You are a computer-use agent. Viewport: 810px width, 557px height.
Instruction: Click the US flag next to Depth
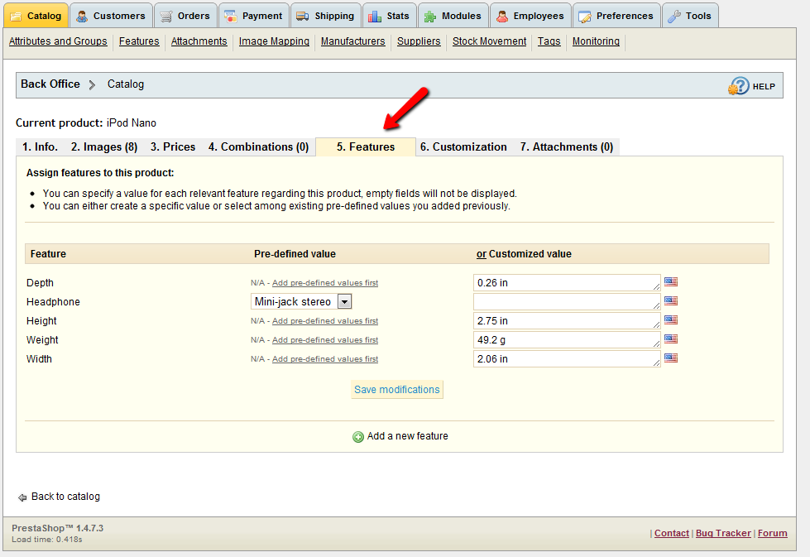coord(671,281)
